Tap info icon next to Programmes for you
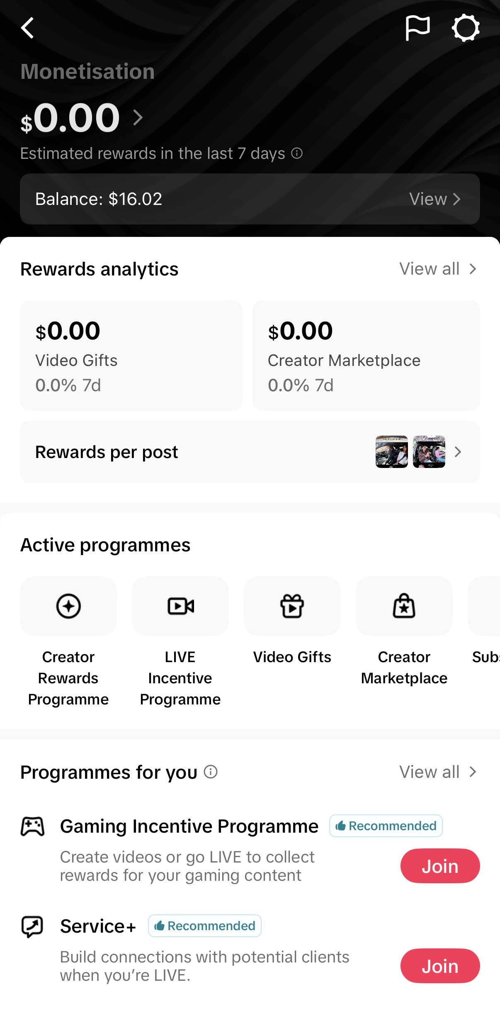The height and width of the screenshot is (1021, 500). point(211,772)
